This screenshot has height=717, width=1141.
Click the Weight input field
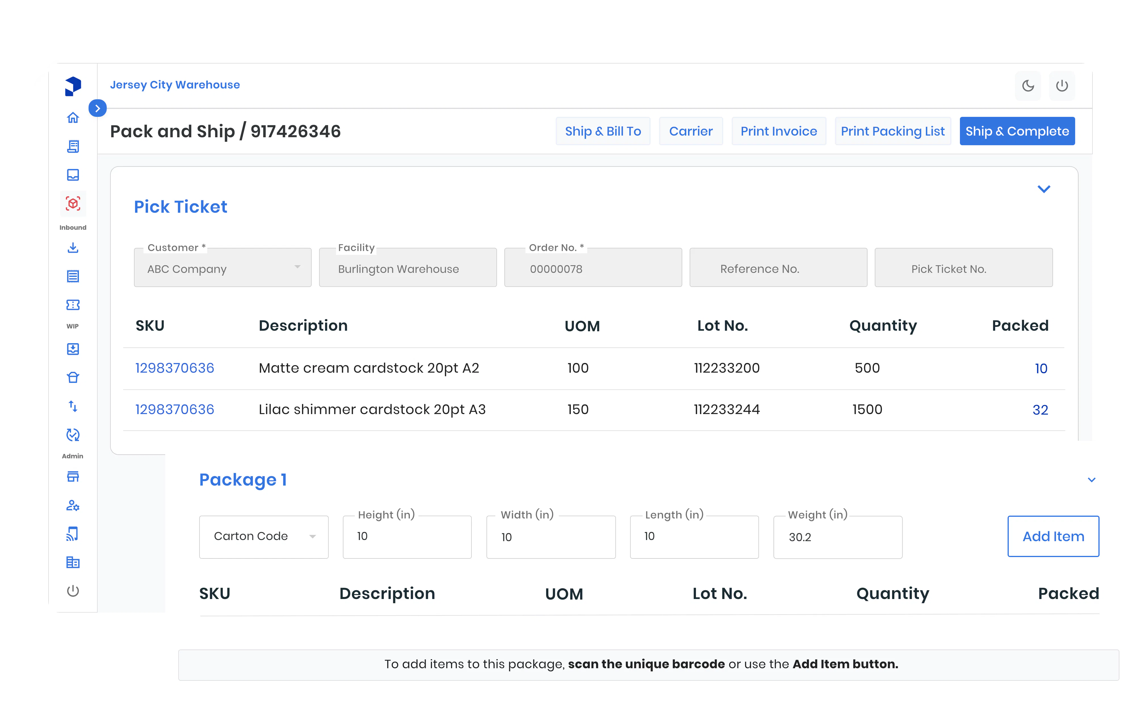[x=837, y=537]
